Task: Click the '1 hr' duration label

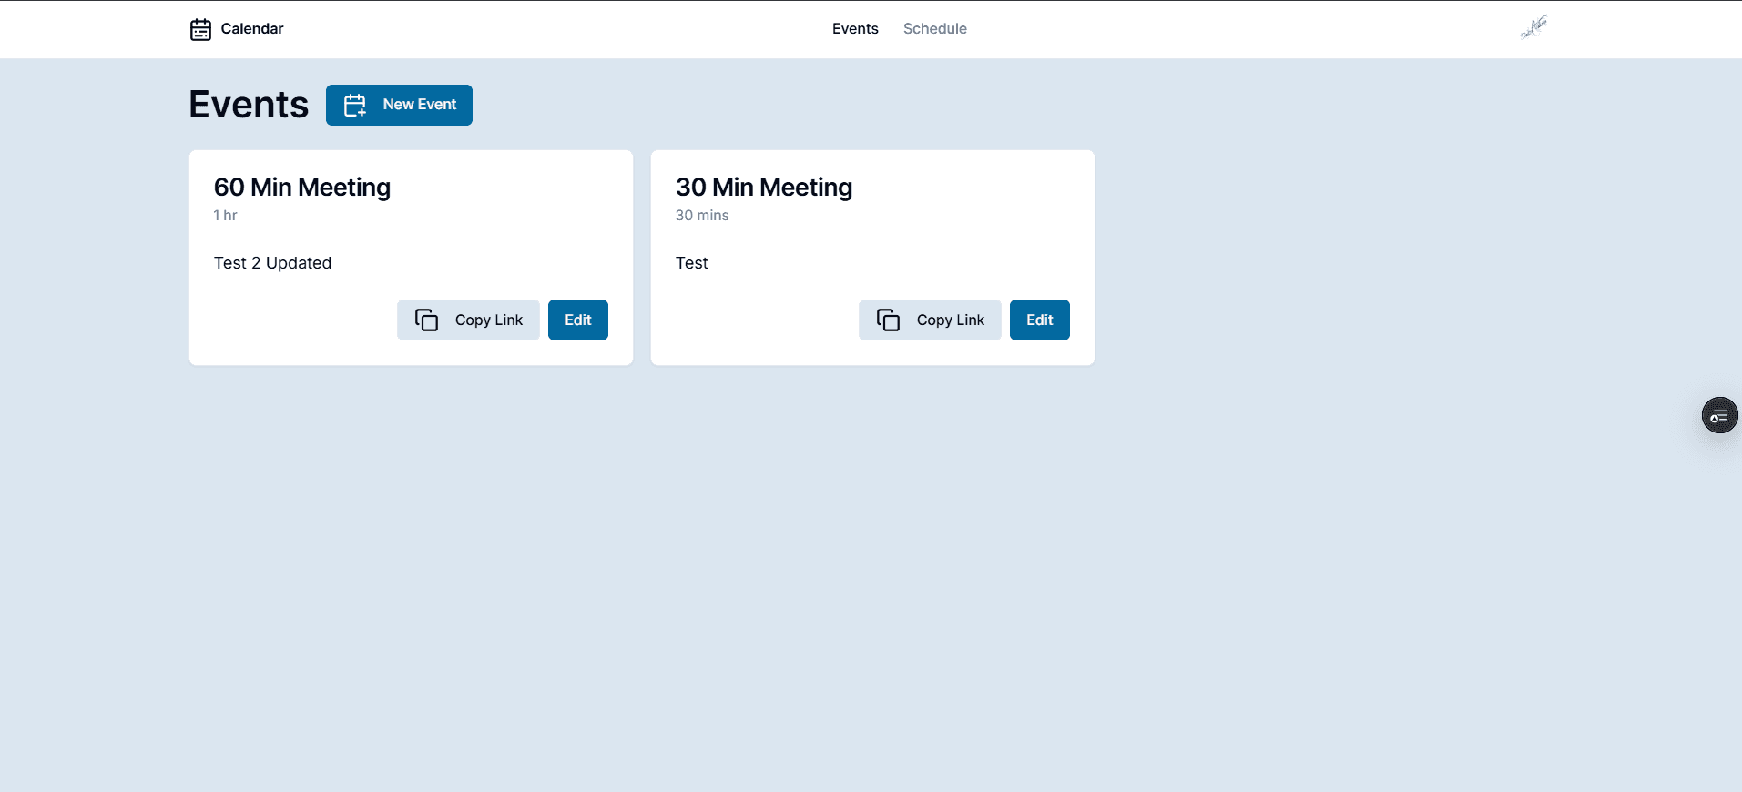Action: click(225, 216)
